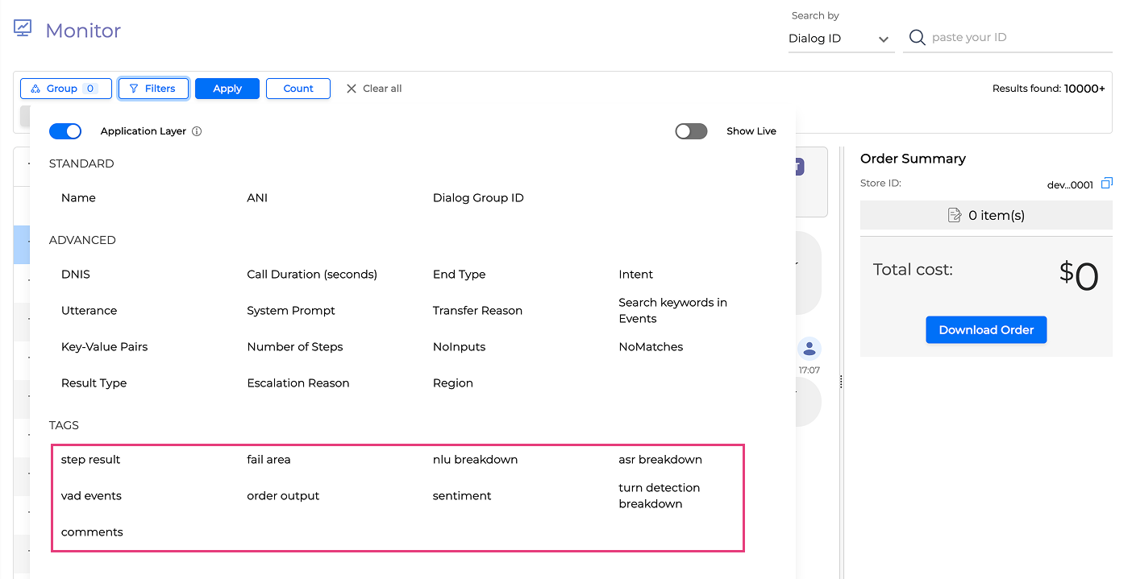
Task: Click the Count button
Action: [x=298, y=89]
